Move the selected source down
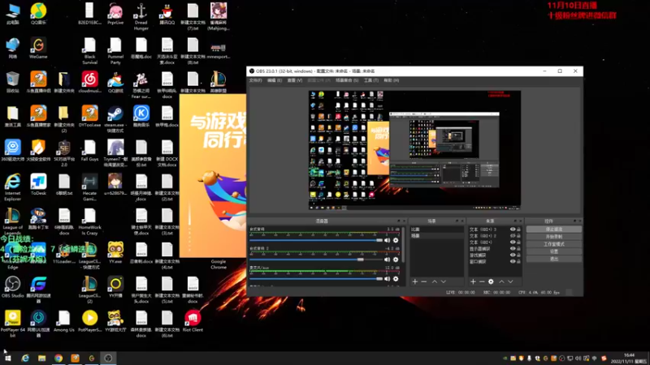Viewport: 650px width, 365px height. (511, 281)
